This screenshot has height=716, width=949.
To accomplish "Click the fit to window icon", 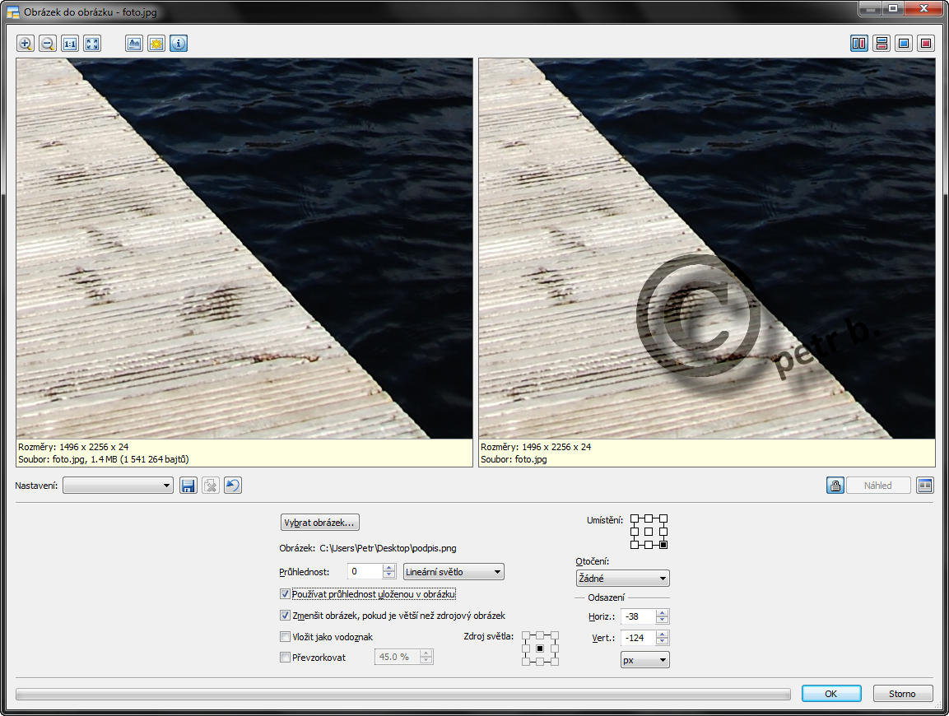I will pos(92,44).
